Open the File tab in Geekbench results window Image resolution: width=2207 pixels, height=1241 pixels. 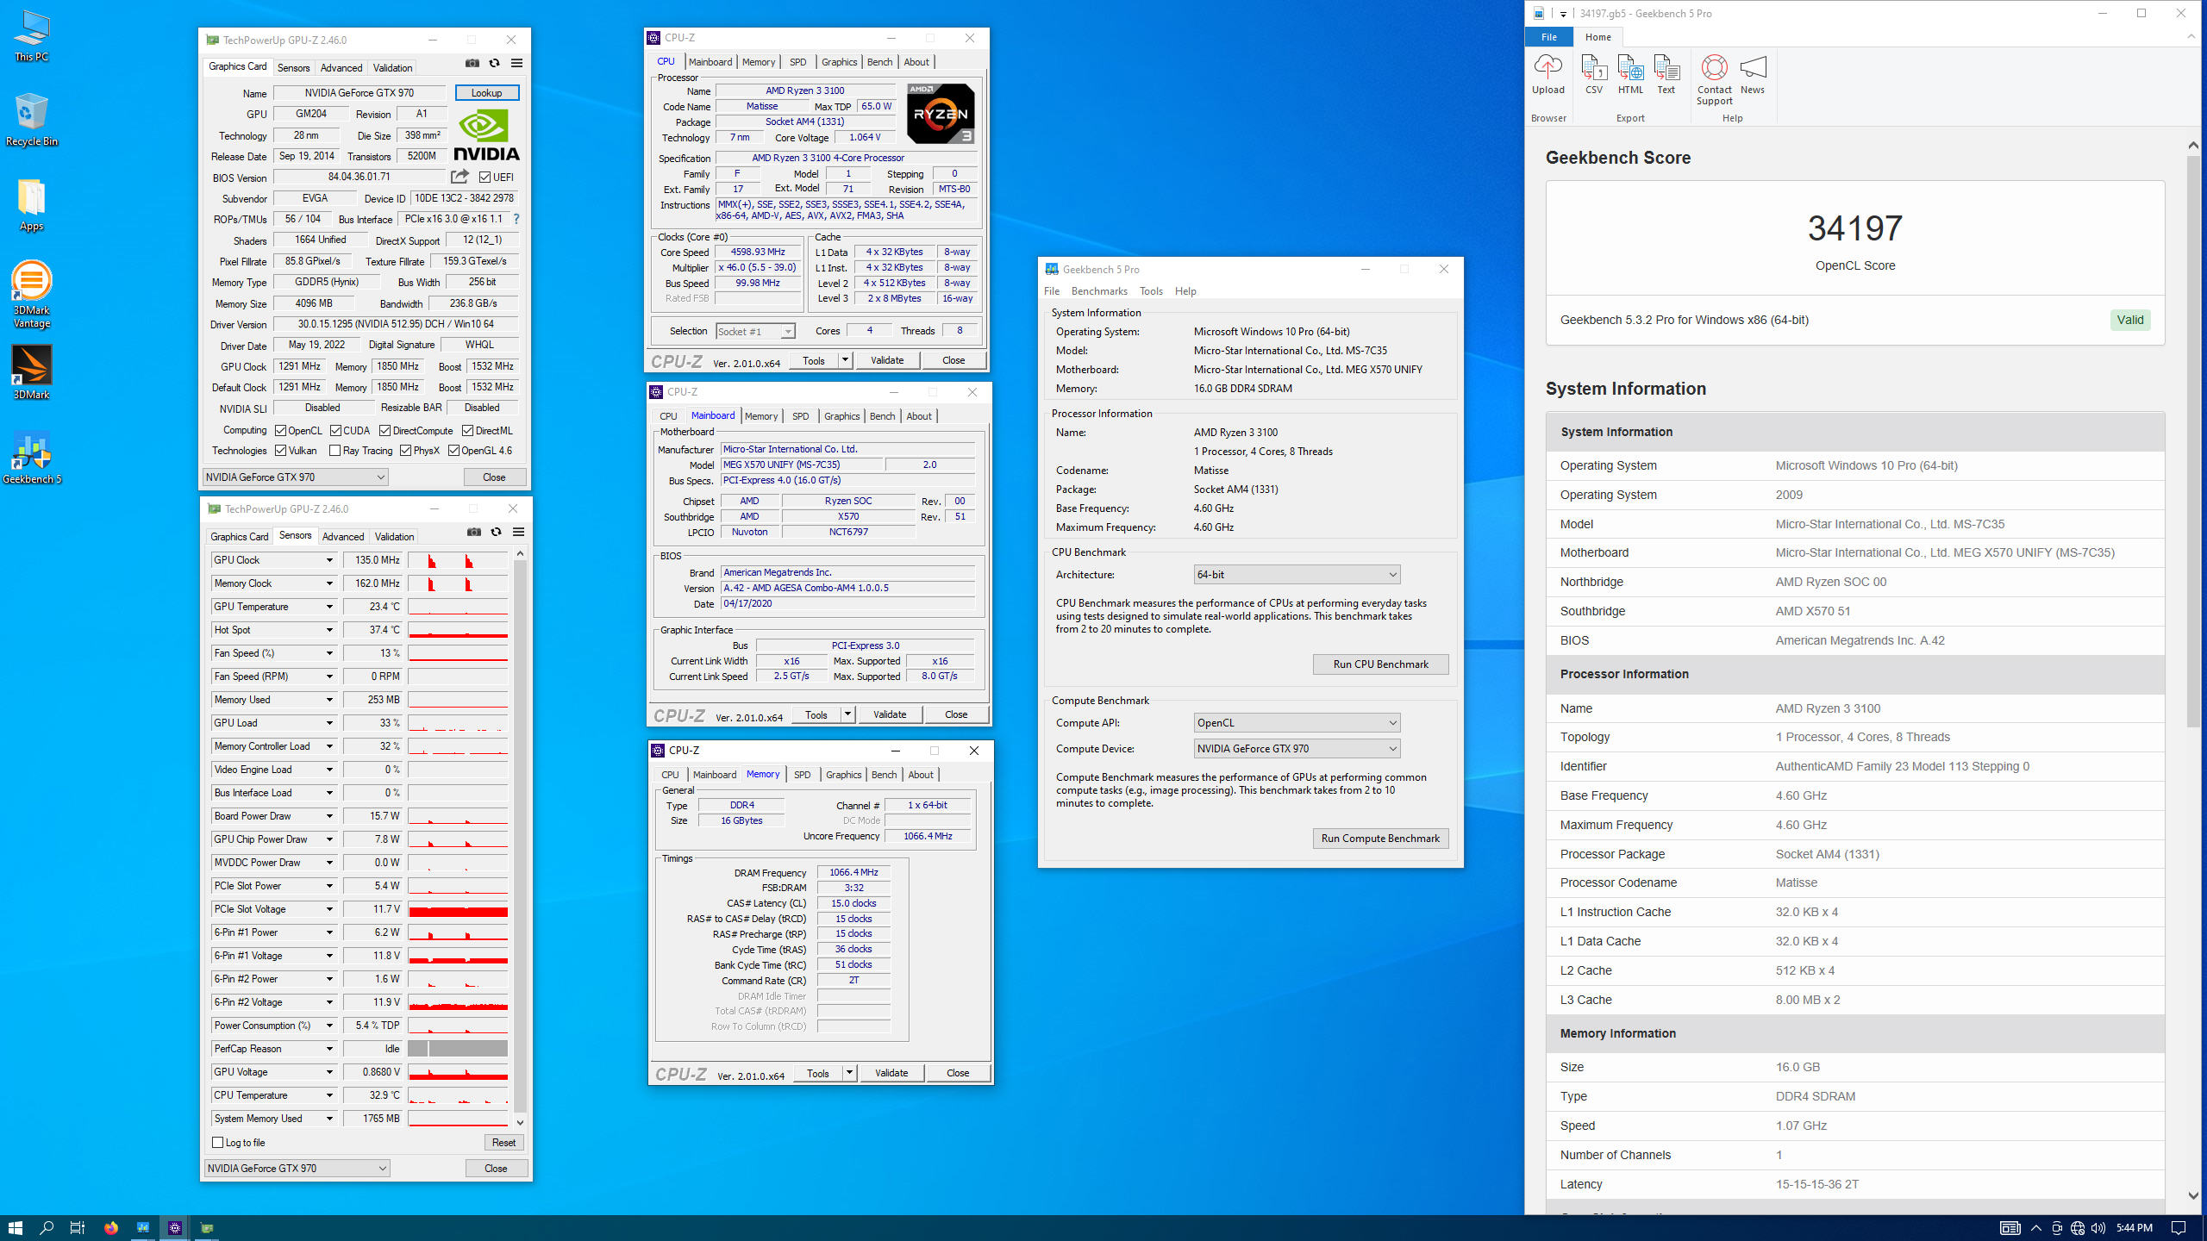pos(1549,37)
